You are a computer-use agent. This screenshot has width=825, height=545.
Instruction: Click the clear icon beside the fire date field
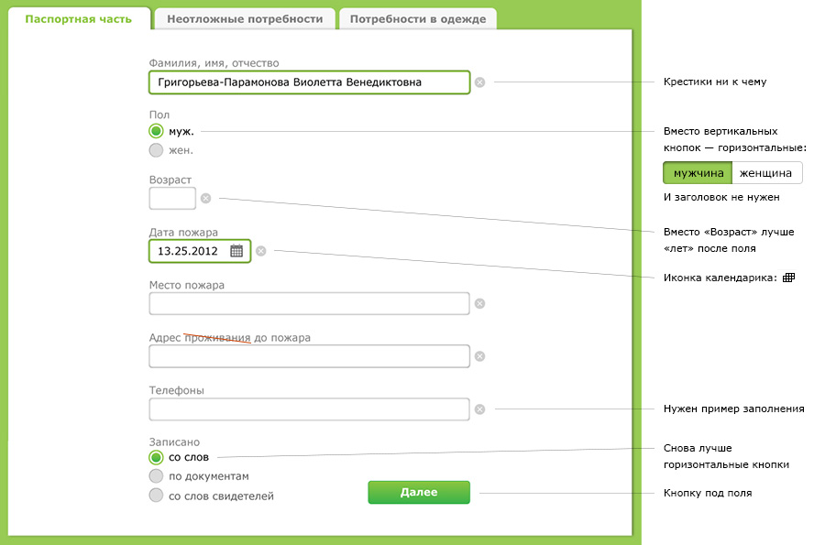pyautogui.click(x=261, y=251)
